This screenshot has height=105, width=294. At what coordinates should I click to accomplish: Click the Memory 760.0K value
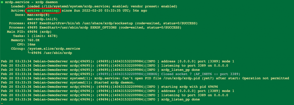pyautogui.click(x=33, y=40)
